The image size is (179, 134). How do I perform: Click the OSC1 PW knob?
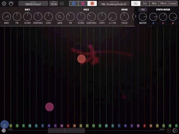click(17, 17)
